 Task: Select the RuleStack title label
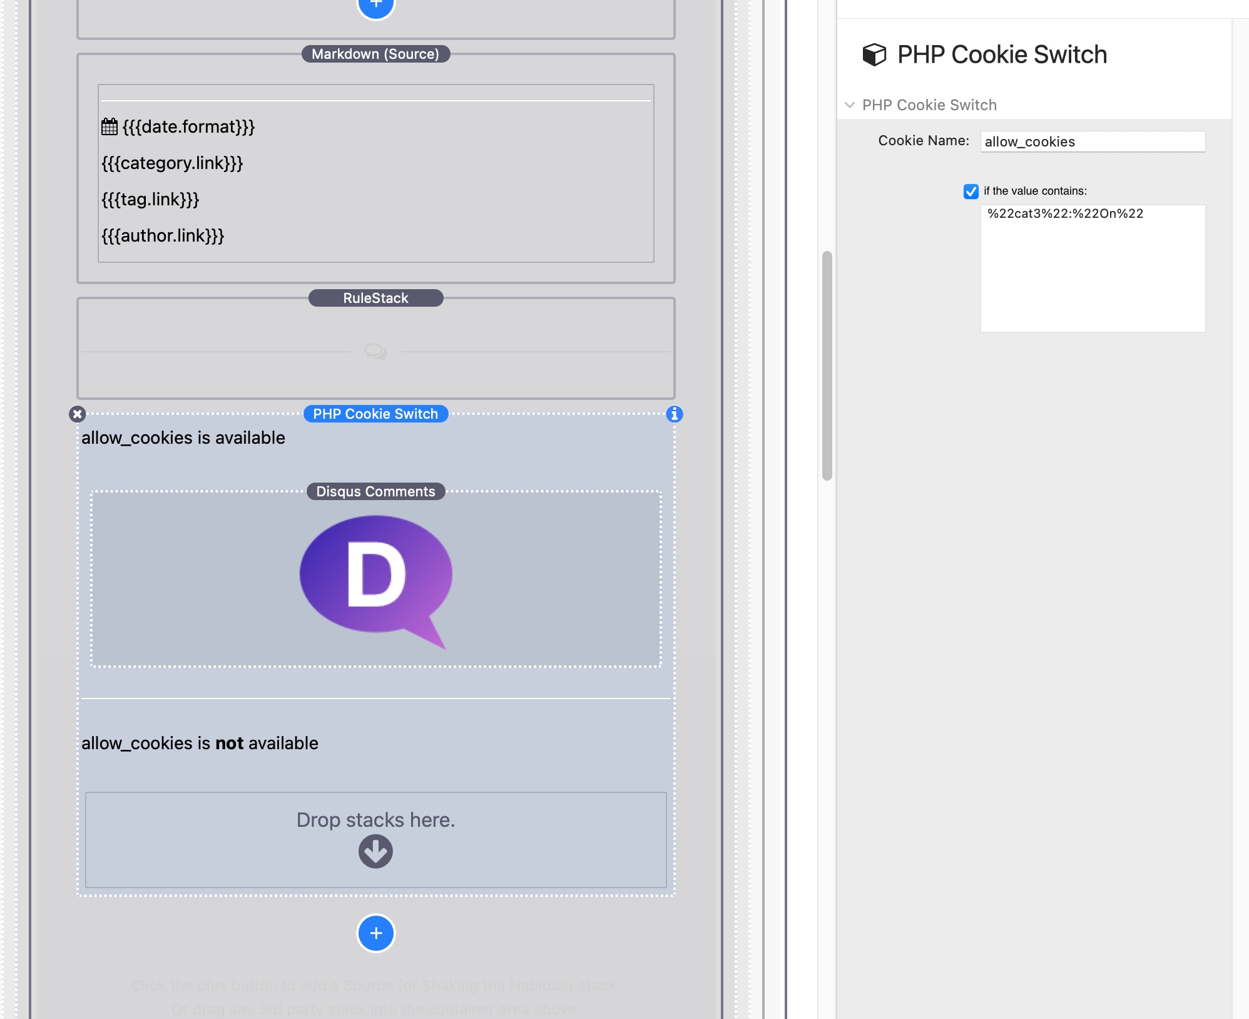(375, 298)
